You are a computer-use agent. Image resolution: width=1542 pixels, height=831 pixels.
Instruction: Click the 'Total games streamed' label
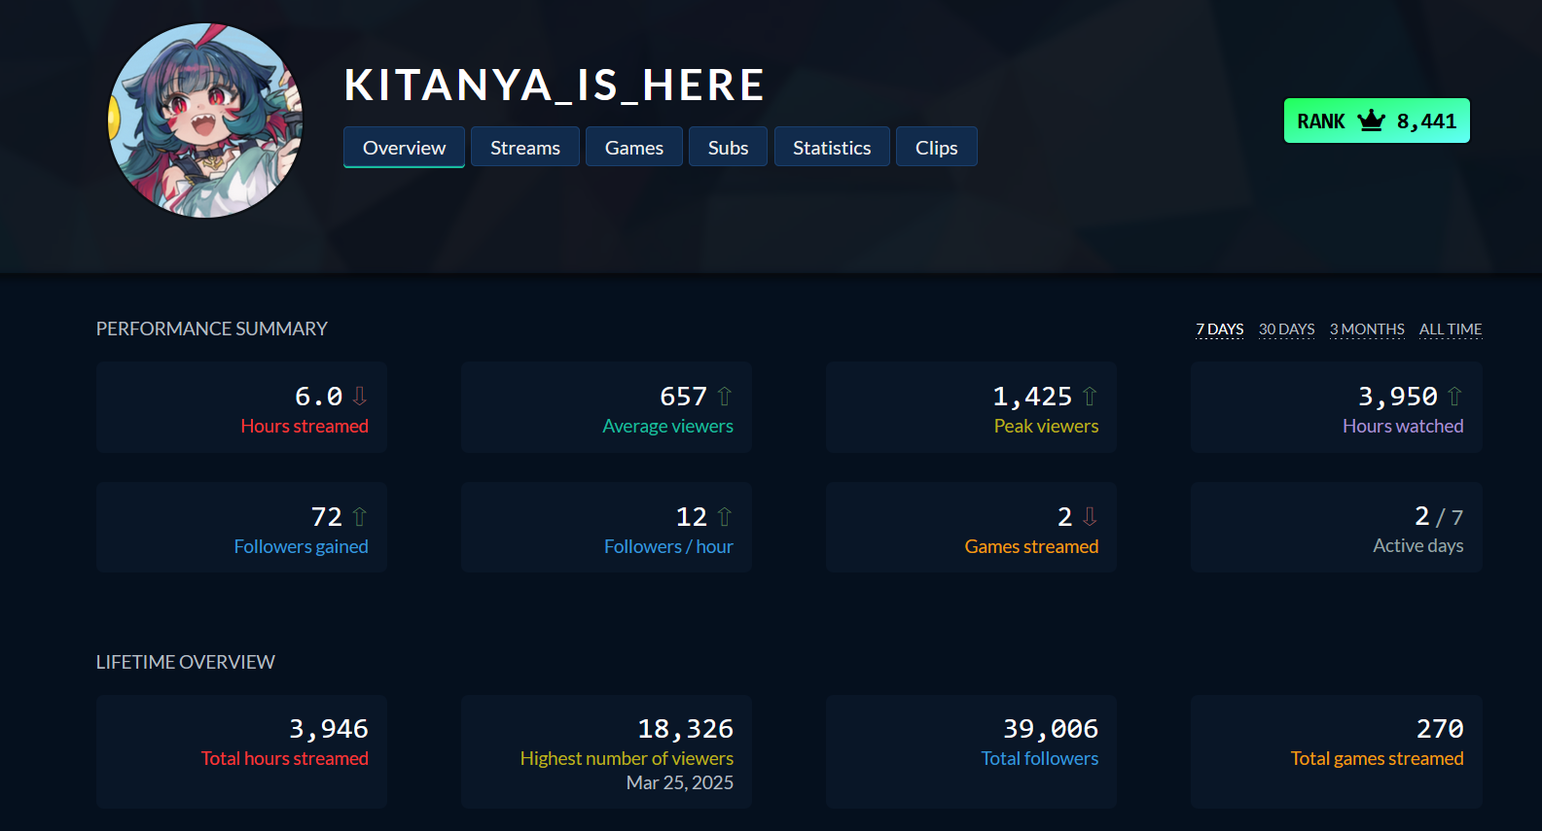pos(1377,758)
